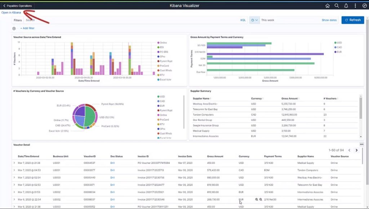Click the clock icon beside the date picker
The height and width of the screenshot is (209, 369).
coord(253,20)
